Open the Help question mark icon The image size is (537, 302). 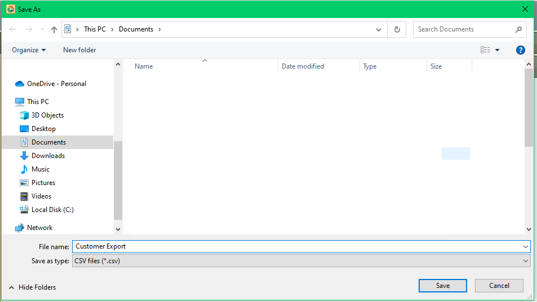(521, 50)
